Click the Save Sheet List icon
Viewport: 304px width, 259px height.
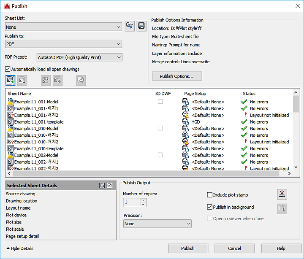pos(141,26)
